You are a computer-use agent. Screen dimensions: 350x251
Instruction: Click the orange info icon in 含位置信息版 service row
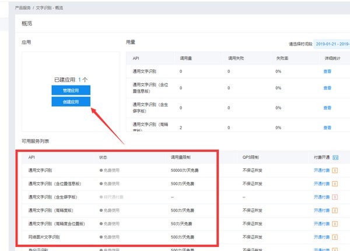(x=335, y=184)
